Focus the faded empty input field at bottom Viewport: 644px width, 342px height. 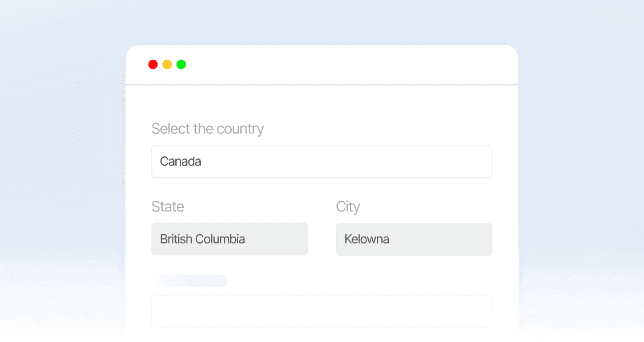coord(321,311)
